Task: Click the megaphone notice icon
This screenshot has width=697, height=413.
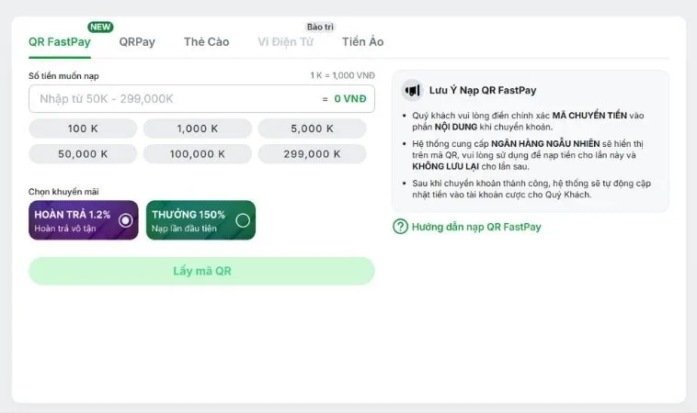Action: click(412, 90)
